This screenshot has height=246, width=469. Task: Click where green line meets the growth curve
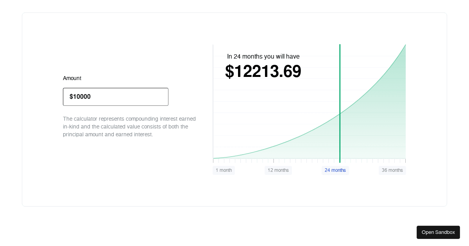click(x=340, y=114)
